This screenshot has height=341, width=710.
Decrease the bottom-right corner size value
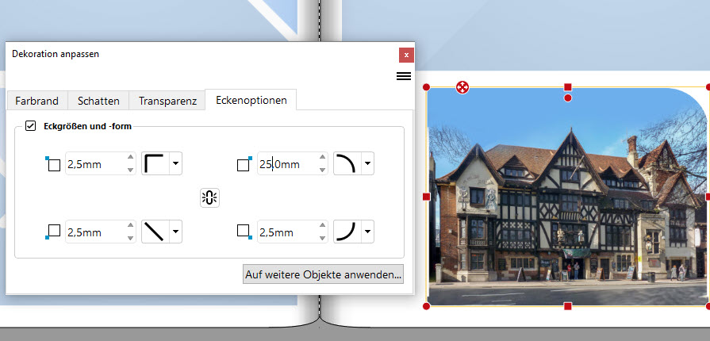click(x=322, y=238)
